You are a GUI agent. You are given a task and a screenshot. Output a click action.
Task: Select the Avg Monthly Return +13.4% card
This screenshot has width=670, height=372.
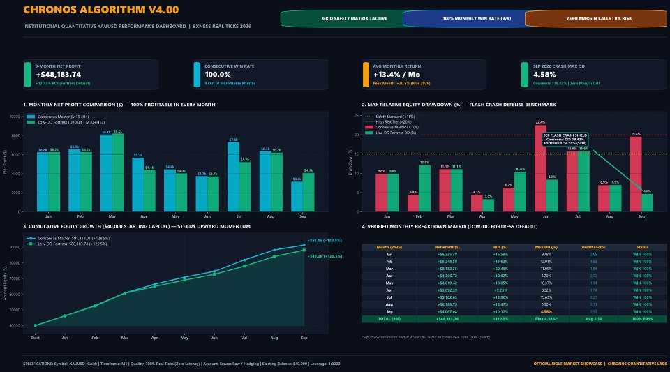tap(424, 75)
